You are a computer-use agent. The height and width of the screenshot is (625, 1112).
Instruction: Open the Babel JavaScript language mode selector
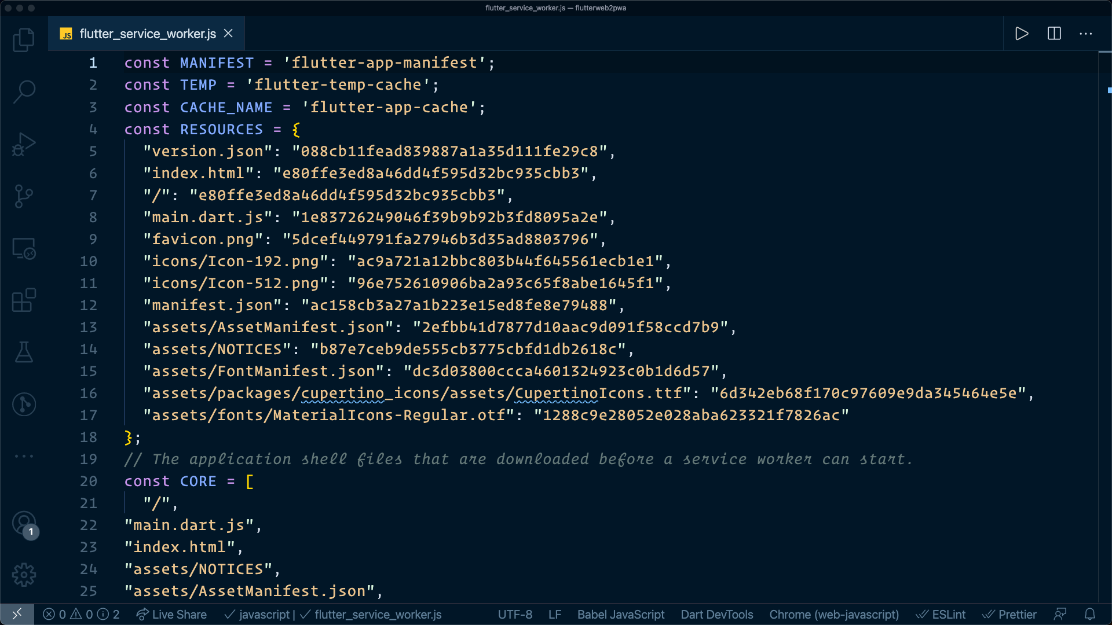(x=620, y=614)
